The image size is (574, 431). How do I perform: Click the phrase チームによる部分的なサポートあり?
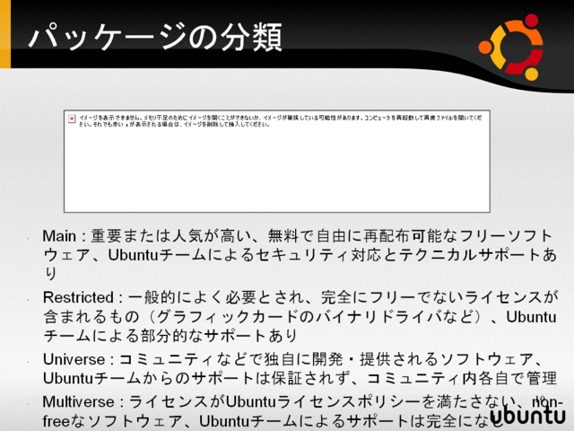[170, 335]
